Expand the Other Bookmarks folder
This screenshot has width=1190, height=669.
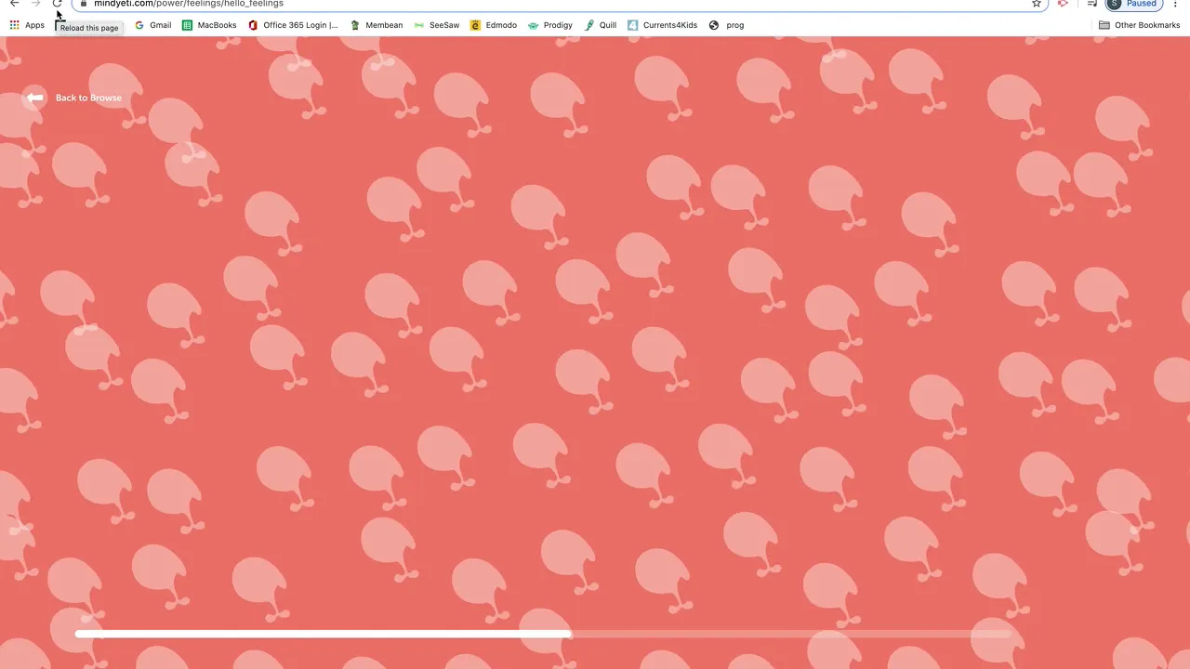pos(1139,25)
